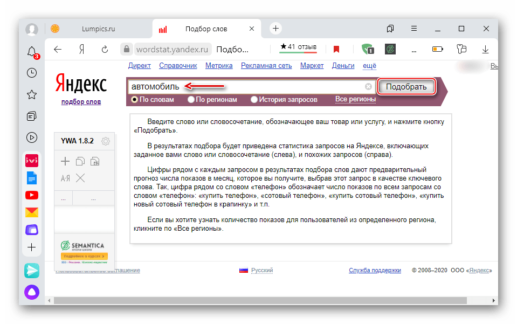This screenshot has width=517, height=324.
Task: Open the purple folder app in sidebar
Action: pos(32,230)
